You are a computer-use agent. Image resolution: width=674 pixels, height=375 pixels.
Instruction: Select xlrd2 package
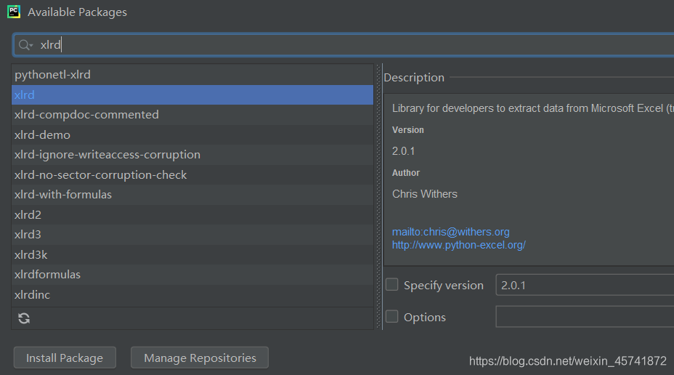pyautogui.click(x=192, y=214)
